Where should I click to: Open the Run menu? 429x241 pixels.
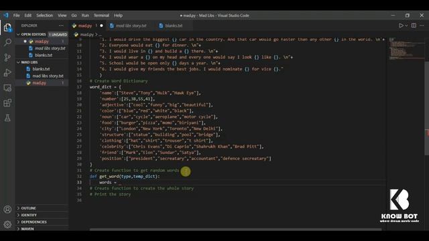pos(85,15)
